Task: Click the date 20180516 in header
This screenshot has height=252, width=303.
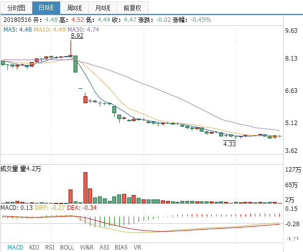Action: pyautogui.click(x=17, y=20)
